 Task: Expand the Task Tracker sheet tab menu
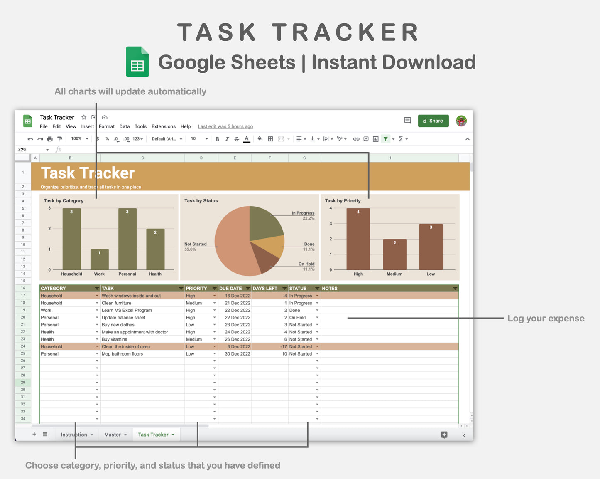tap(173, 434)
